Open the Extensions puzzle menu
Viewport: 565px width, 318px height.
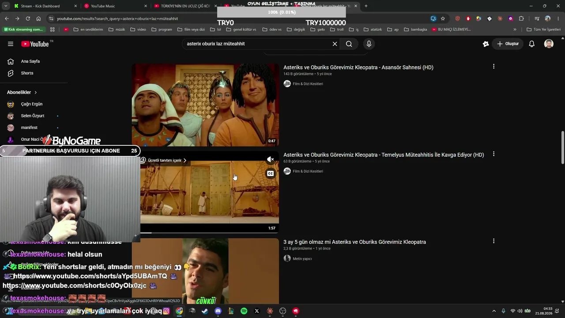click(x=521, y=19)
